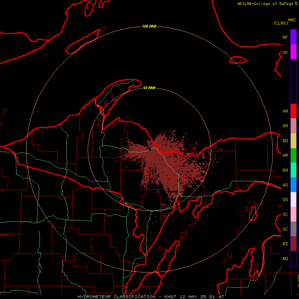Click the white DS legend swatch

point(293,199)
